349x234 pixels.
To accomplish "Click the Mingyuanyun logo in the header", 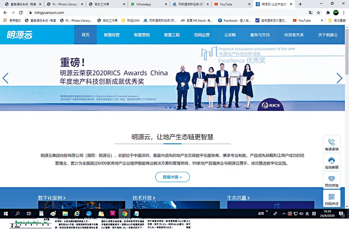I will [19, 35].
